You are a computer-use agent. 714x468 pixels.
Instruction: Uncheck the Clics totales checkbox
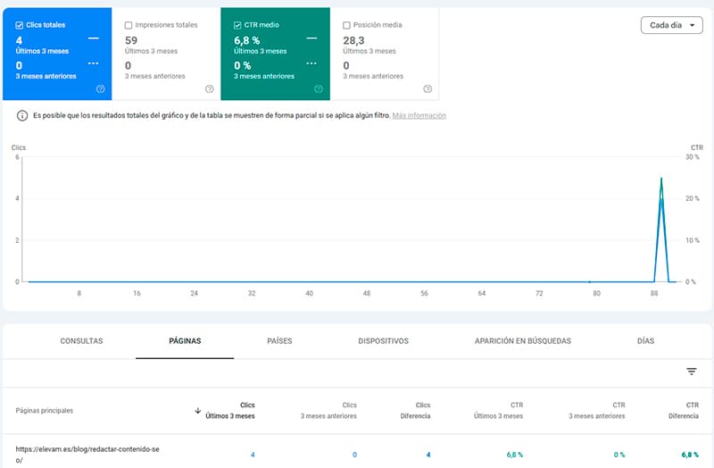19,25
